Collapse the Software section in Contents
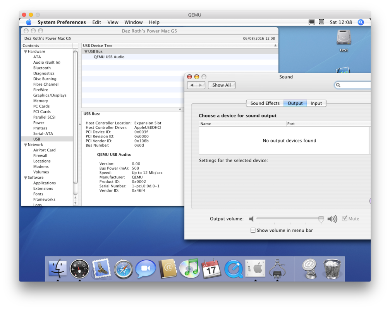Image resolution: width=390 pixels, height=309 pixels. tap(26, 178)
